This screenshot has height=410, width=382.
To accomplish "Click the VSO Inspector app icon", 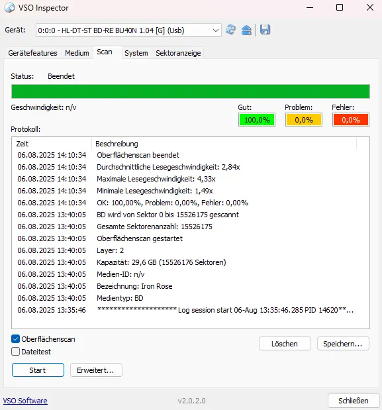I will coord(10,7).
